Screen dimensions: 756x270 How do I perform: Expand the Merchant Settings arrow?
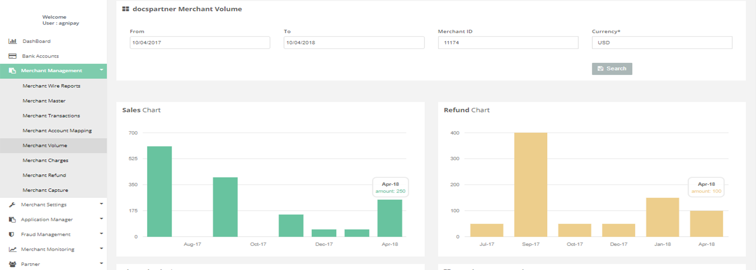pos(101,204)
